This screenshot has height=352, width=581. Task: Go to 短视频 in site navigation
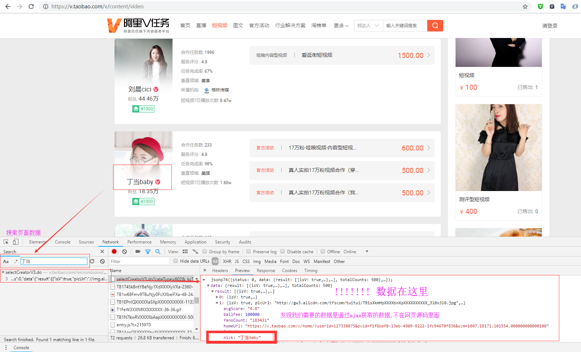[x=220, y=25]
